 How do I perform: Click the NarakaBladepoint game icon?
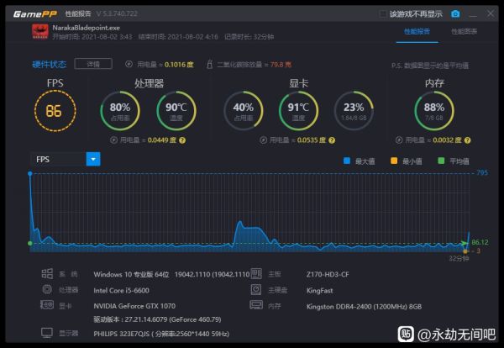(40, 31)
